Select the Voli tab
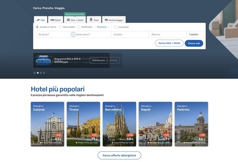 coord(41,20)
